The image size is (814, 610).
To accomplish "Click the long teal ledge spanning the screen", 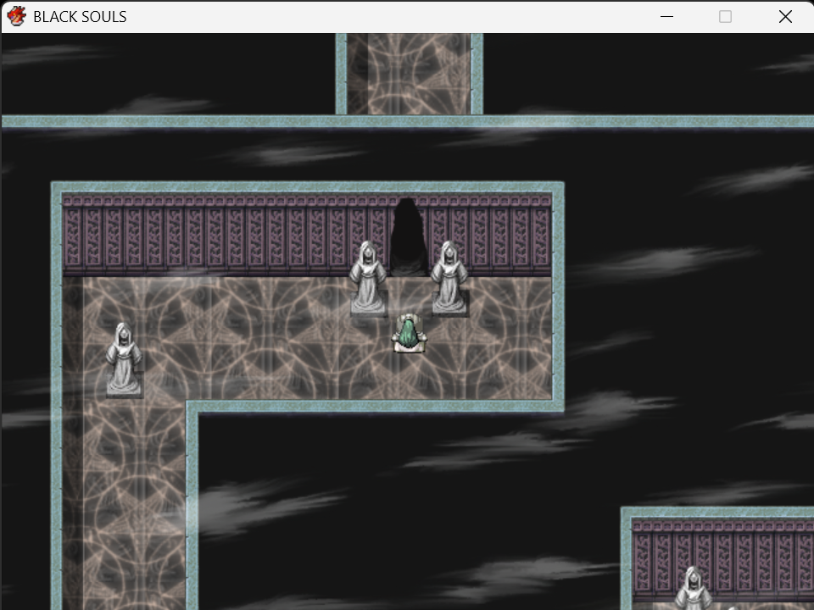I will [408, 121].
